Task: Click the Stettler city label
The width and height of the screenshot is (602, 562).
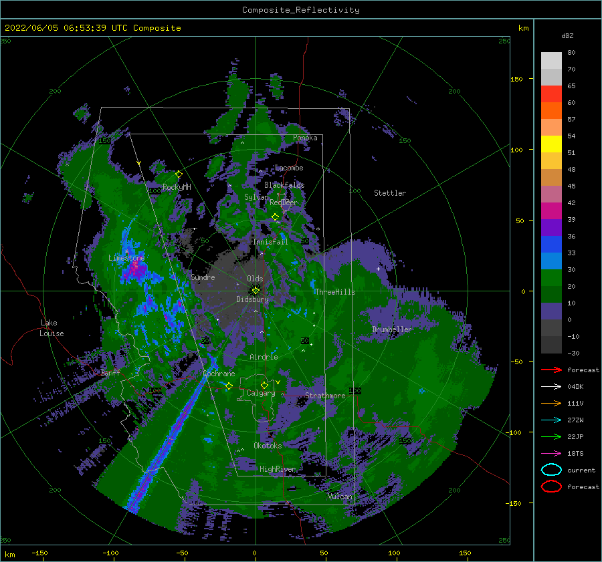Action: (x=390, y=193)
